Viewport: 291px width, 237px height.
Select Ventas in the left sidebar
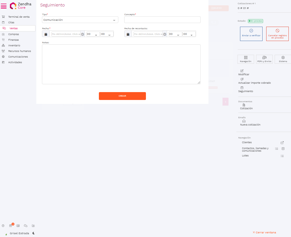point(14,28)
